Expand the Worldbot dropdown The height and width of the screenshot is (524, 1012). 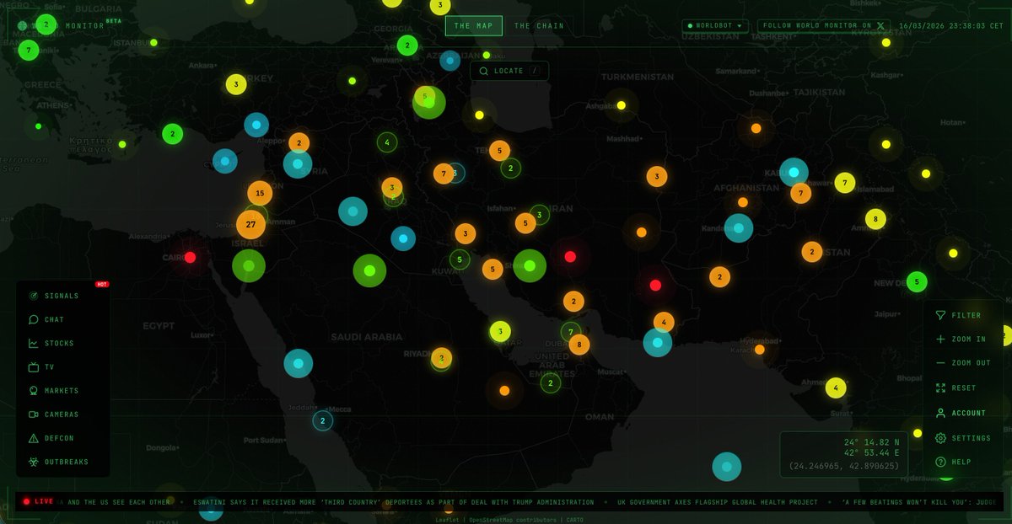715,26
